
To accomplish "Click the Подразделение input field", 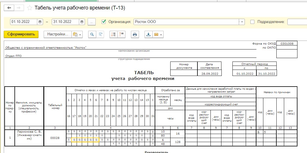I will pos(297,22).
